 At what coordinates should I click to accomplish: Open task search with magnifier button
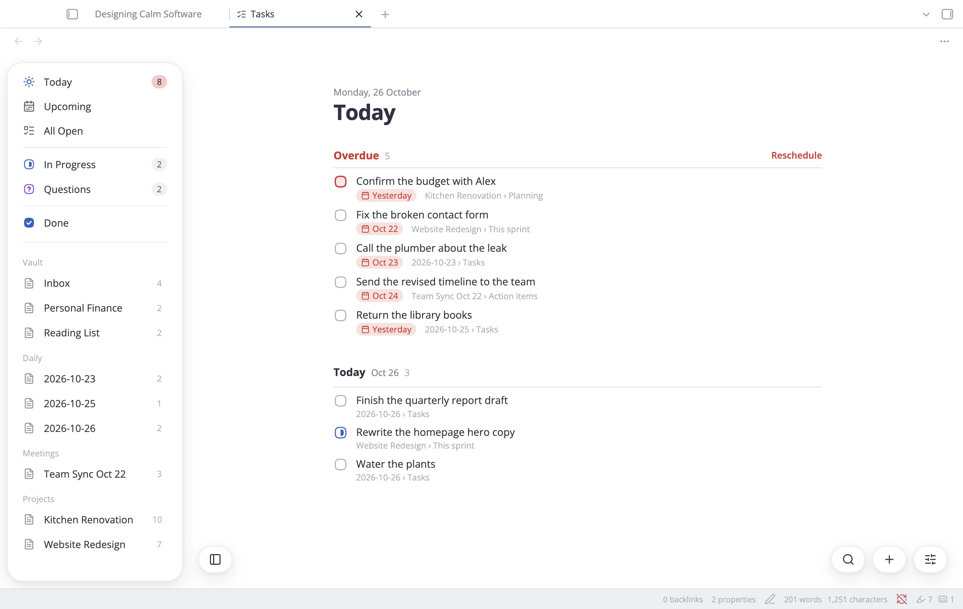(848, 559)
